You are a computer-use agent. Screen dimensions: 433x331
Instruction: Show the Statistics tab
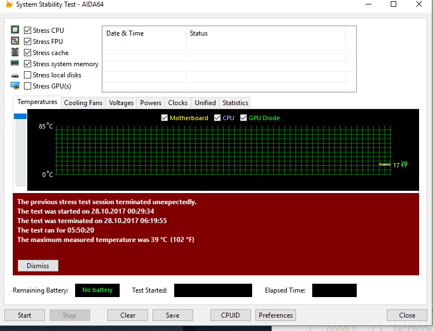tap(235, 103)
